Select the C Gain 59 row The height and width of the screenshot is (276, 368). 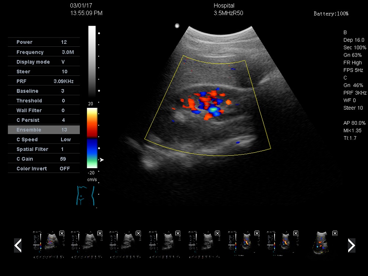[x=44, y=159]
